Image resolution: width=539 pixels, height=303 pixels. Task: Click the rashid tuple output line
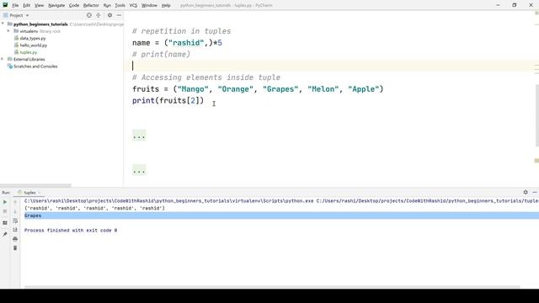pos(94,208)
